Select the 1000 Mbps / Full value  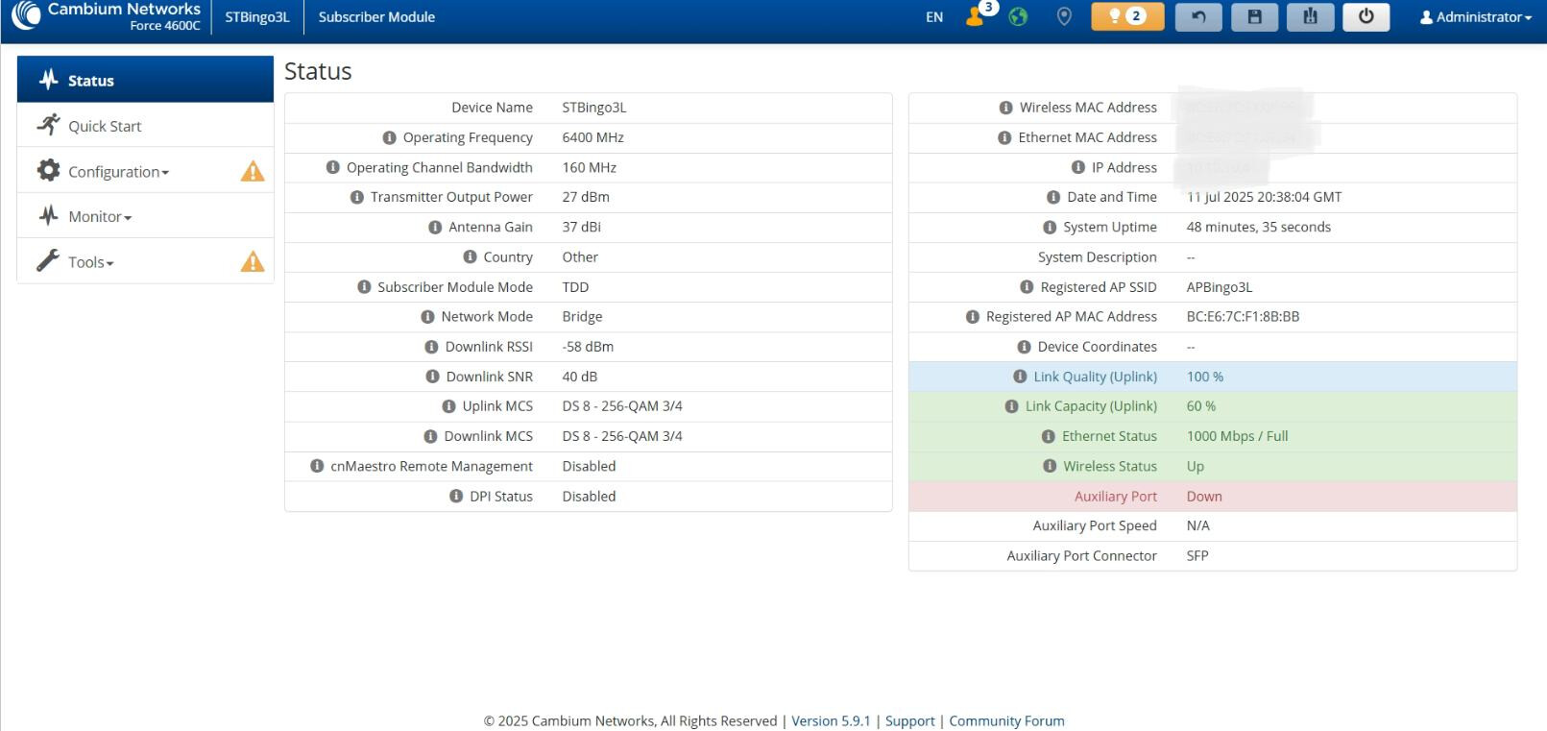1237,436
